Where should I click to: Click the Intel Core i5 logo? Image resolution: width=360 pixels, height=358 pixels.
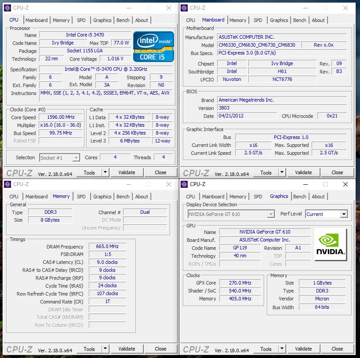[x=153, y=47]
